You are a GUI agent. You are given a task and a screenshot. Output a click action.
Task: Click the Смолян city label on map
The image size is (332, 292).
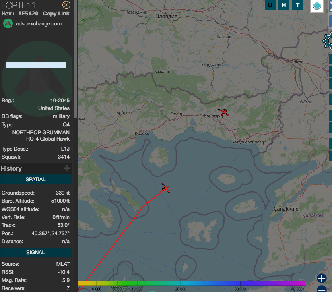(x=163, y=72)
